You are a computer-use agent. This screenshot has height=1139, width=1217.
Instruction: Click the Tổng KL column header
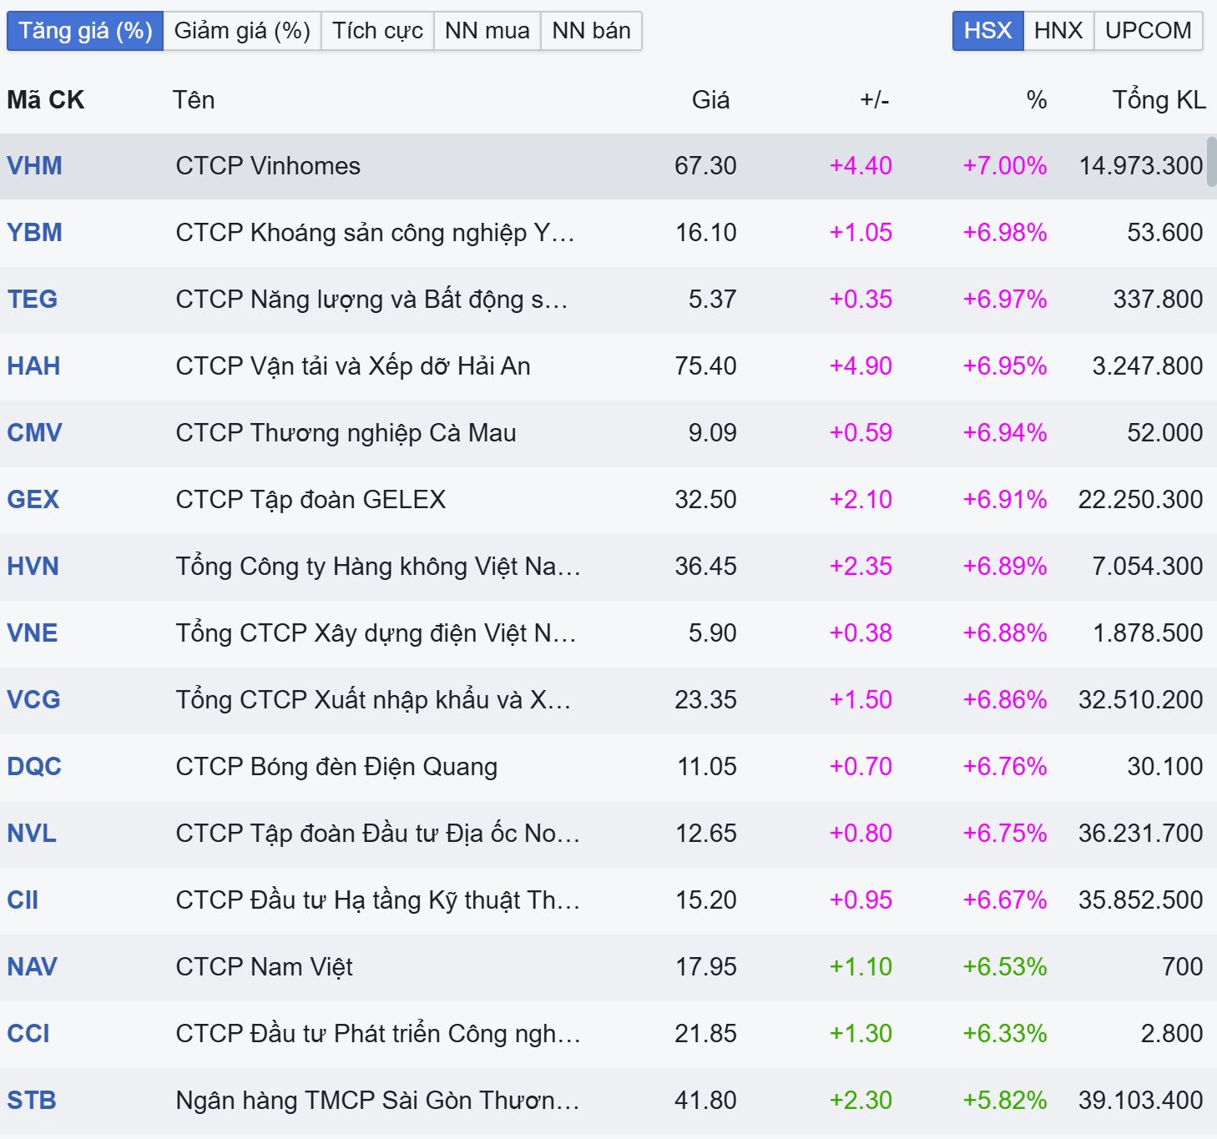[1159, 100]
